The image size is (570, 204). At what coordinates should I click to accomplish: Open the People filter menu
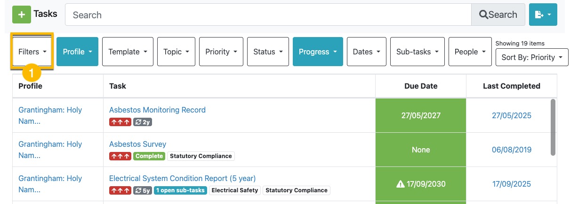pyautogui.click(x=470, y=52)
